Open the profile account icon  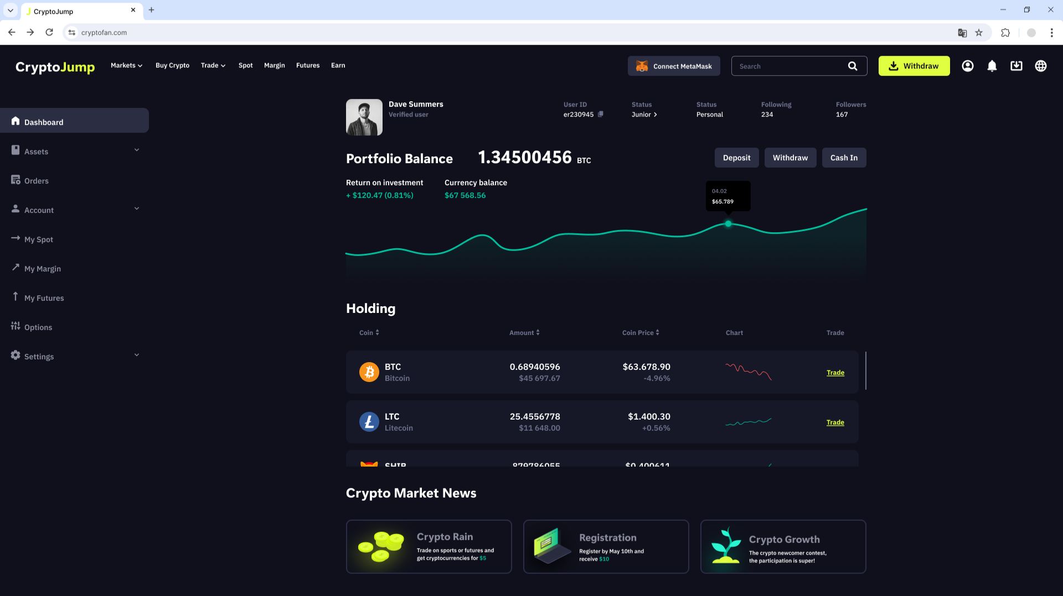(x=967, y=66)
